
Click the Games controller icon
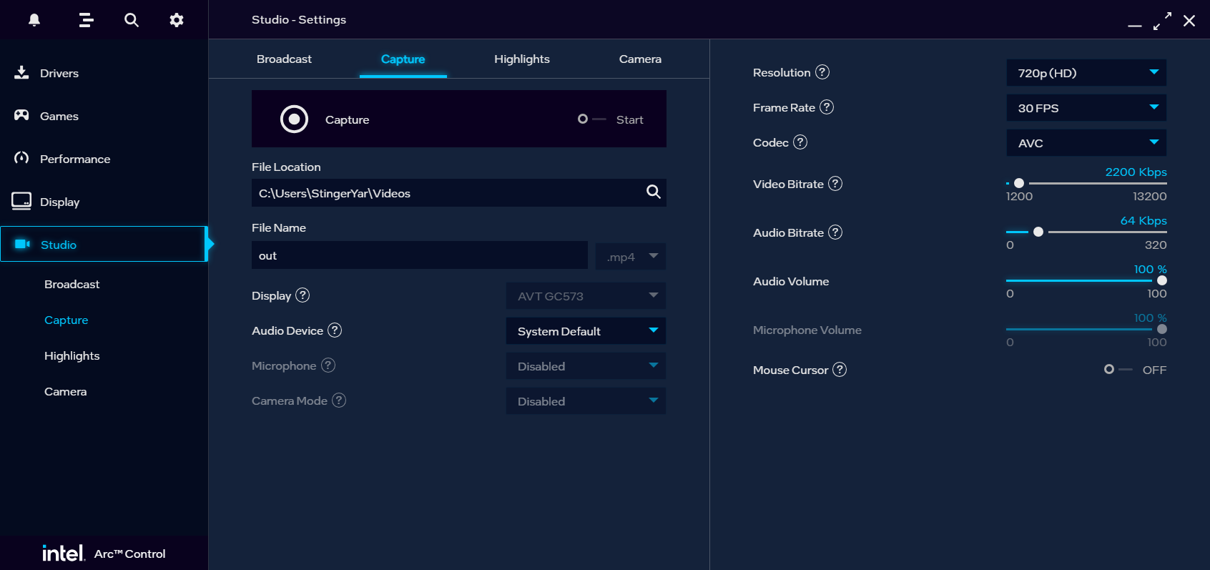pos(21,115)
